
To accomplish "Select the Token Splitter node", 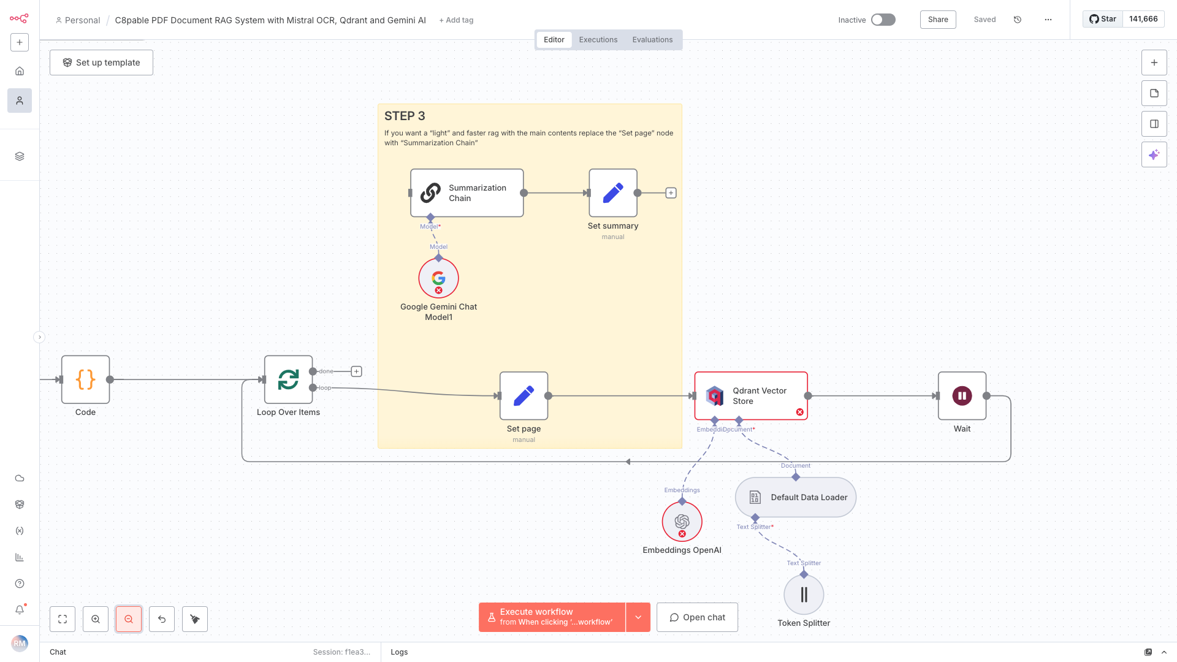I will 804,595.
